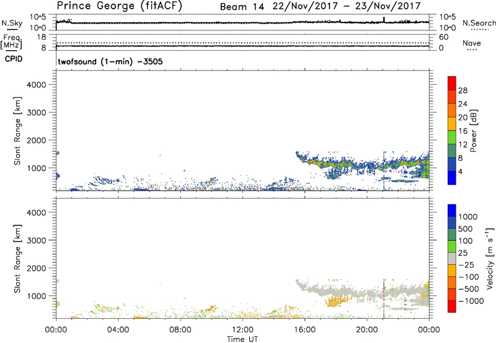Click the noise spike near 21:00 in N.Sky plot

pyautogui.click(x=384, y=20)
